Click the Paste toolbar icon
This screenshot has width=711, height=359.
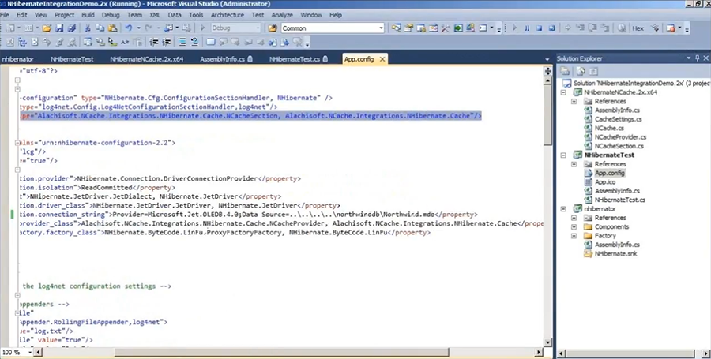click(112, 28)
